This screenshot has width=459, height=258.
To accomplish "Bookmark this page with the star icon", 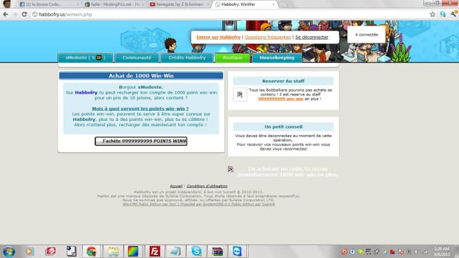I will pyautogui.click(x=432, y=14).
